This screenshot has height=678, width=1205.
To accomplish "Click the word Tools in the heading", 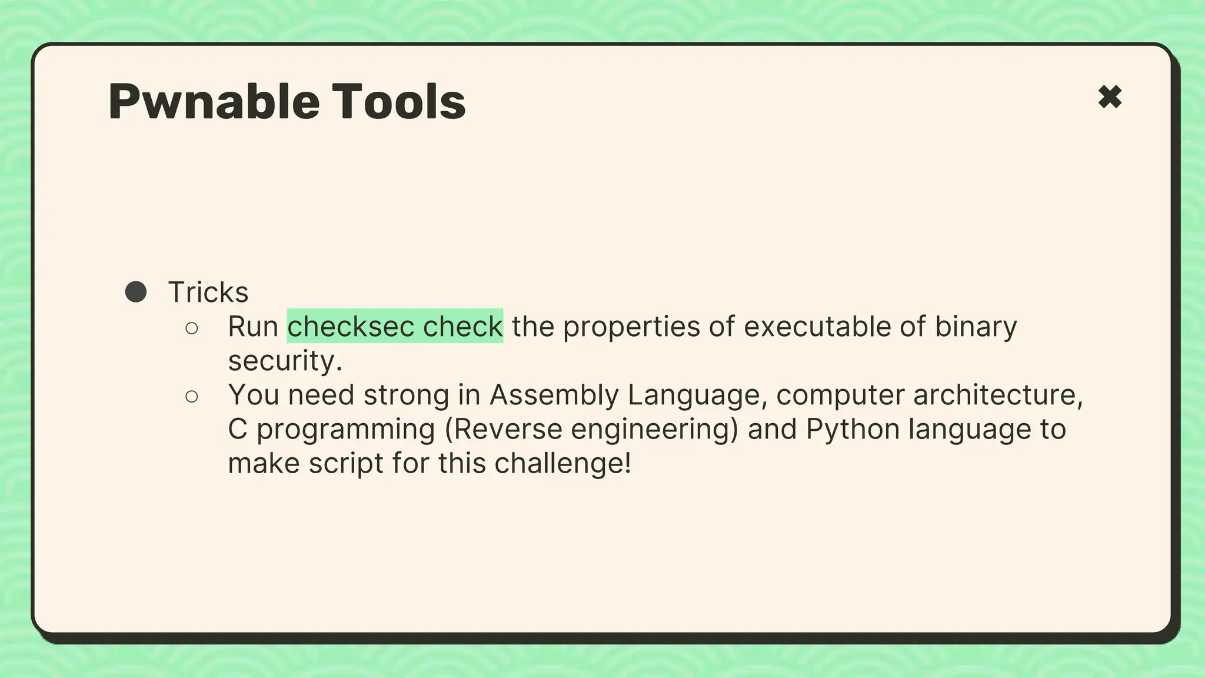I will (399, 102).
